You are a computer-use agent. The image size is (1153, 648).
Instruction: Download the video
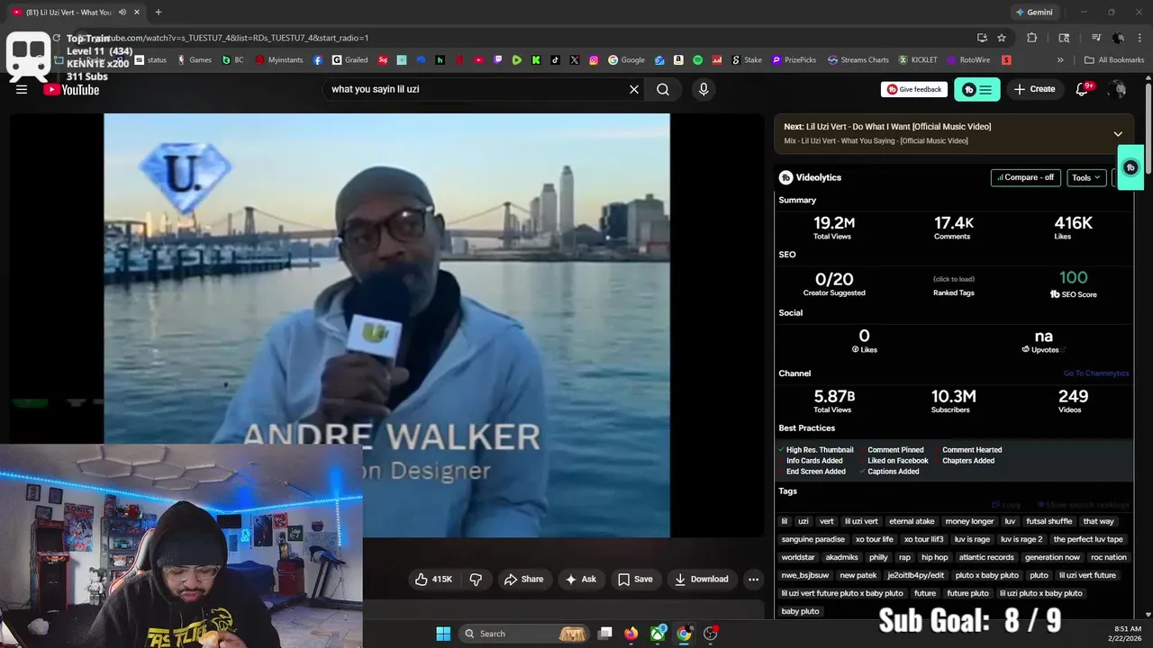pos(702,580)
